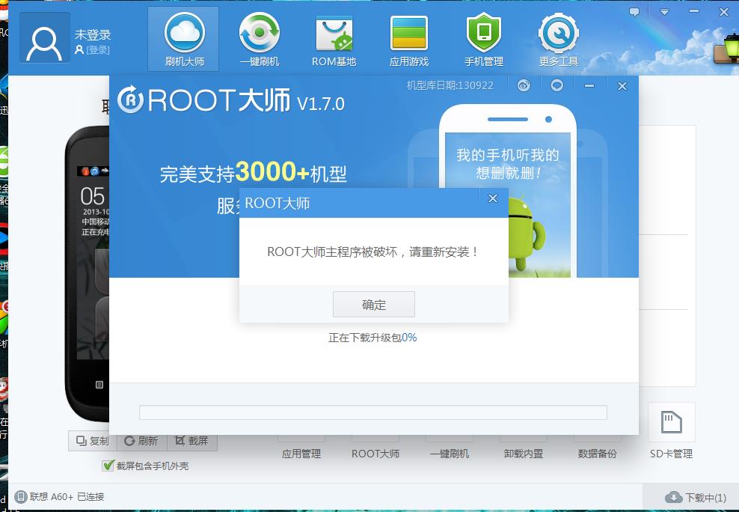Click 联想 A60+ 已连接 device status
Screen dimensions: 739x512
67,496
